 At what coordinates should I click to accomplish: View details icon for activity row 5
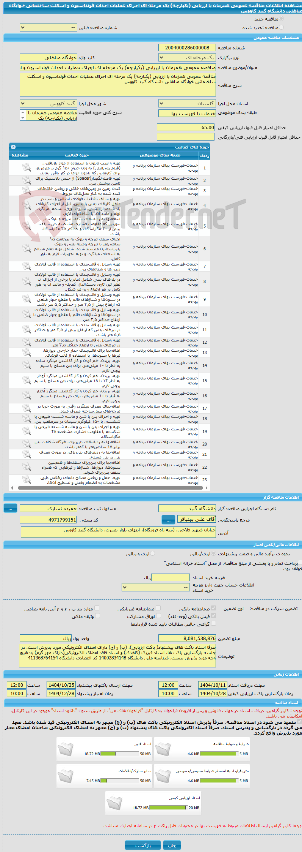click(x=26, y=226)
